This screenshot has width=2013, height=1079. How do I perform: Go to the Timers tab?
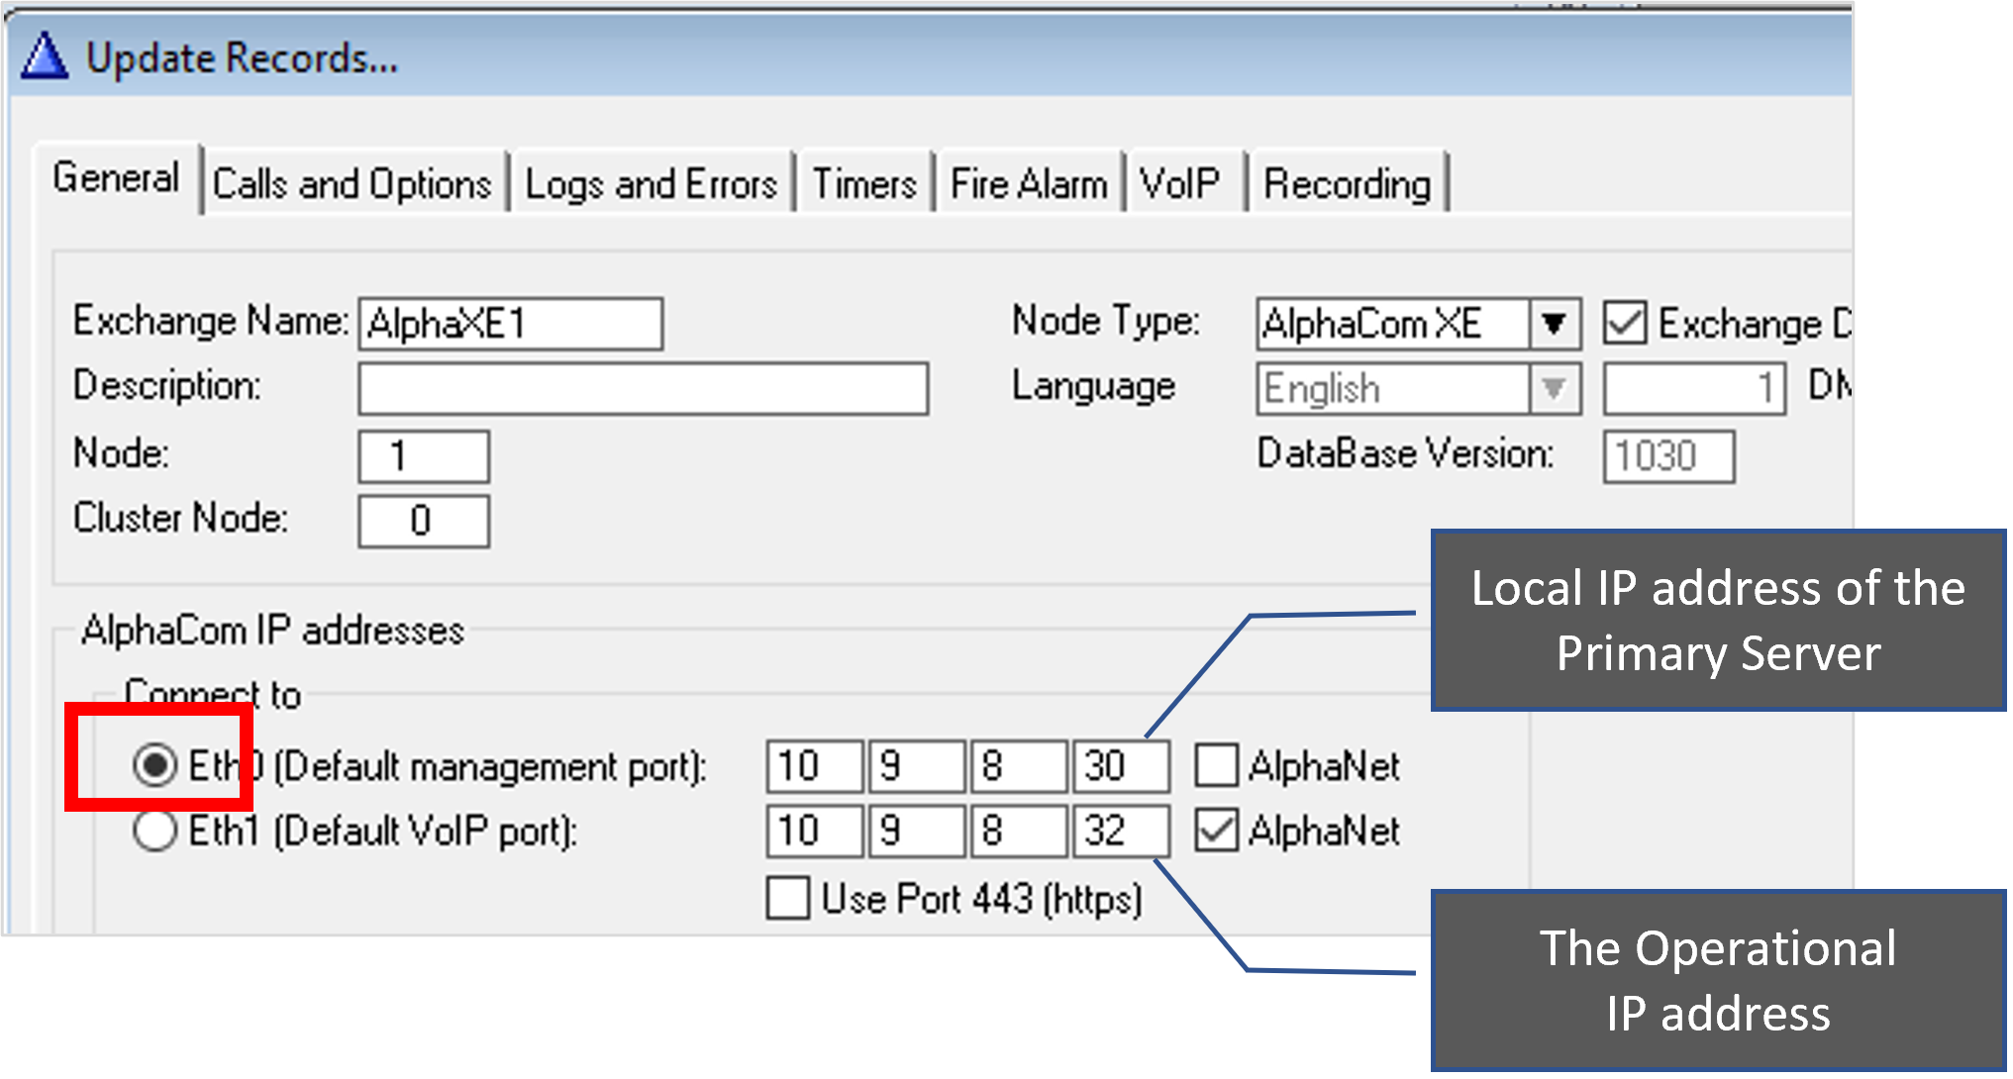[x=864, y=184]
